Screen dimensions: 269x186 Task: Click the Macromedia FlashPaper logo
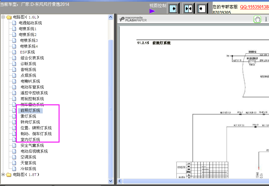pyautogui.click(x=133, y=19)
